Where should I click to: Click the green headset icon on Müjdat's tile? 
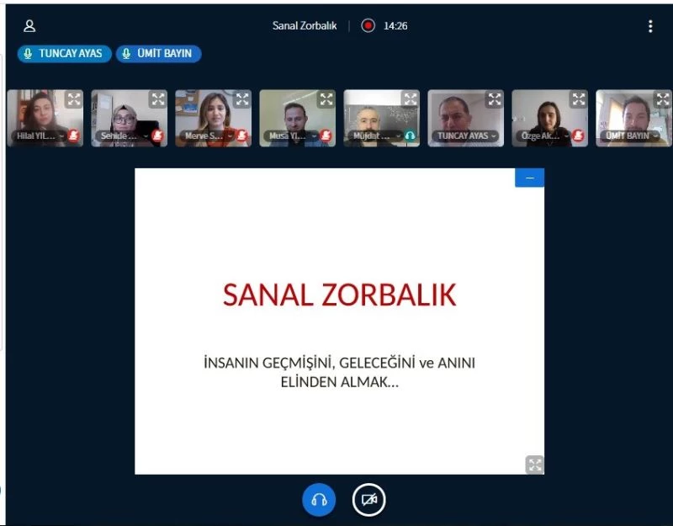[x=408, y=135]
